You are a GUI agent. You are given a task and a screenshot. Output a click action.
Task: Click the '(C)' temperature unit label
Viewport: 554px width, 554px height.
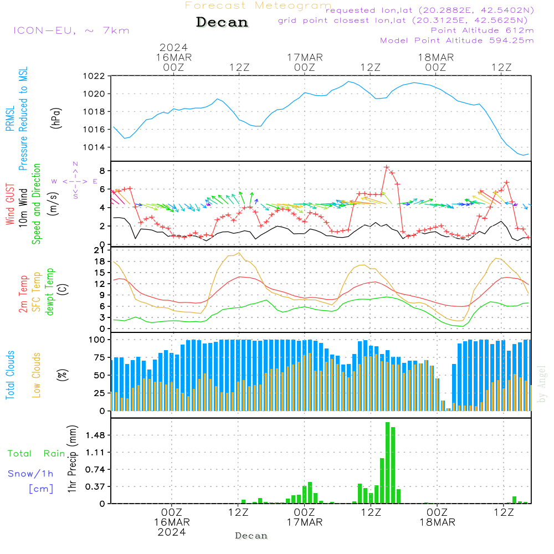(x=63, y=290)
